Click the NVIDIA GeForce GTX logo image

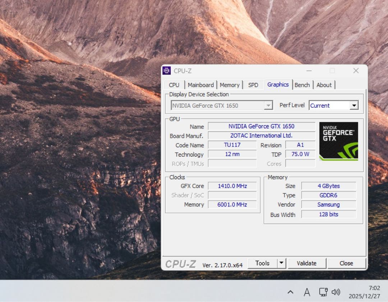pyautogui.click(x=338, y=141)
